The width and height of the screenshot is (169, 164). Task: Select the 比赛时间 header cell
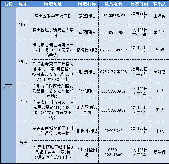[139, 4]
